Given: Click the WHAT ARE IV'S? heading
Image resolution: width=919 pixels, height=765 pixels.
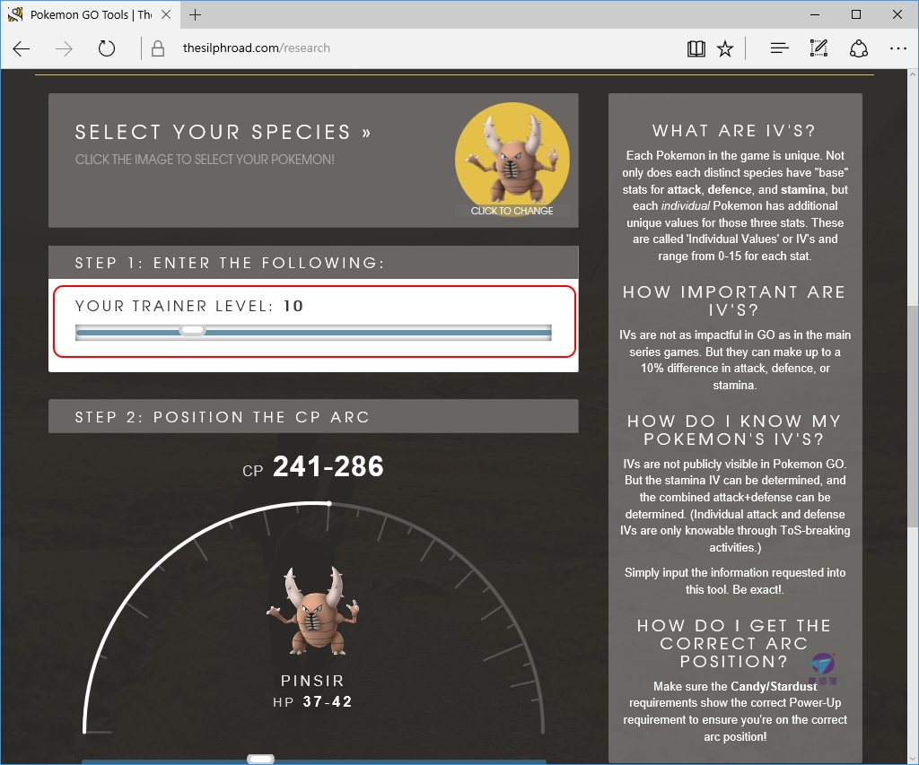Looking at the screenshot, I should (x=734, y=131).
